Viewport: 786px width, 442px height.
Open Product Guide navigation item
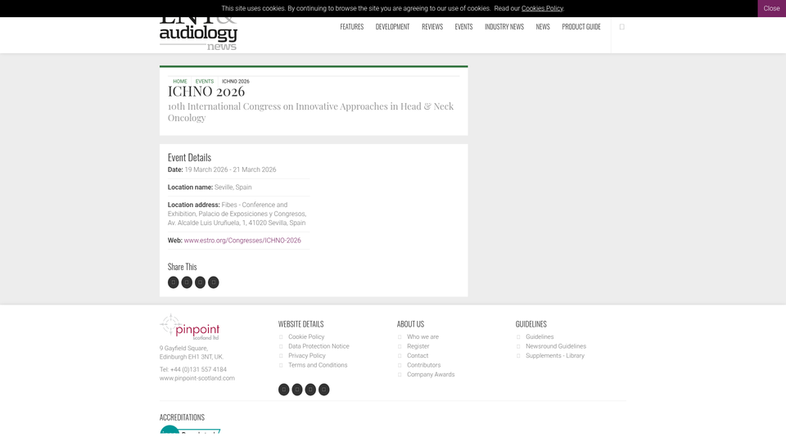[581, 26]
